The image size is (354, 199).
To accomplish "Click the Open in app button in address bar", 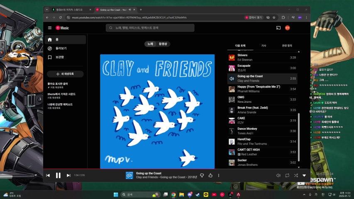I will click(x=254, y=17).
